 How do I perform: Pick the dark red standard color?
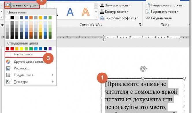[x=7, y=49]
